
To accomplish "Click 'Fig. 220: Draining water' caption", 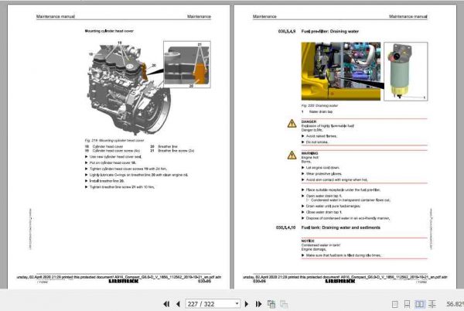I will click(319, 106).
